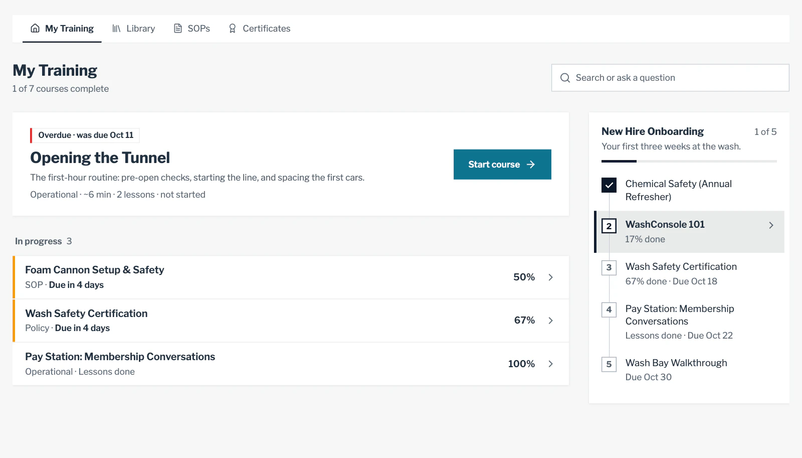Click the 100% progress value

click(521, 364)
